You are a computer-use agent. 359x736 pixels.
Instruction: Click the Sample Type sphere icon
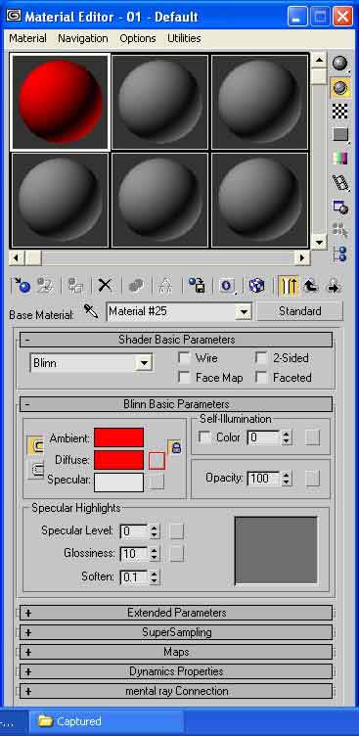point(340,63)
